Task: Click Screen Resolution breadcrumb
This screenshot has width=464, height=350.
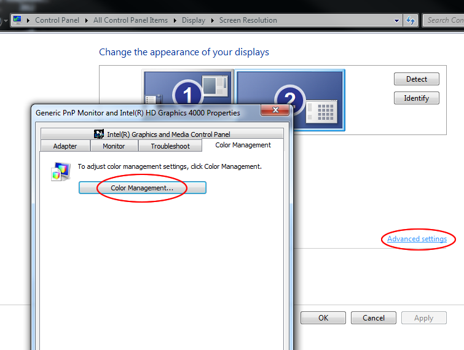Action: (x=248, y=20)
